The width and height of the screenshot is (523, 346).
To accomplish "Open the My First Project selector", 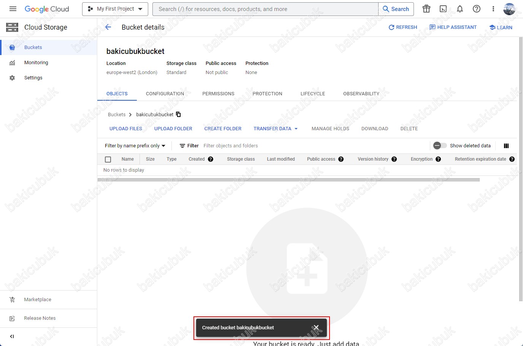I will 115,9.
